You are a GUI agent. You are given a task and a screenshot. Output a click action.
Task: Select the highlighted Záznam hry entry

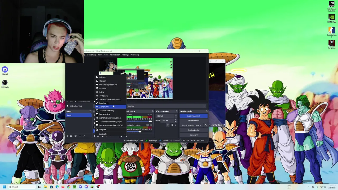110,107
